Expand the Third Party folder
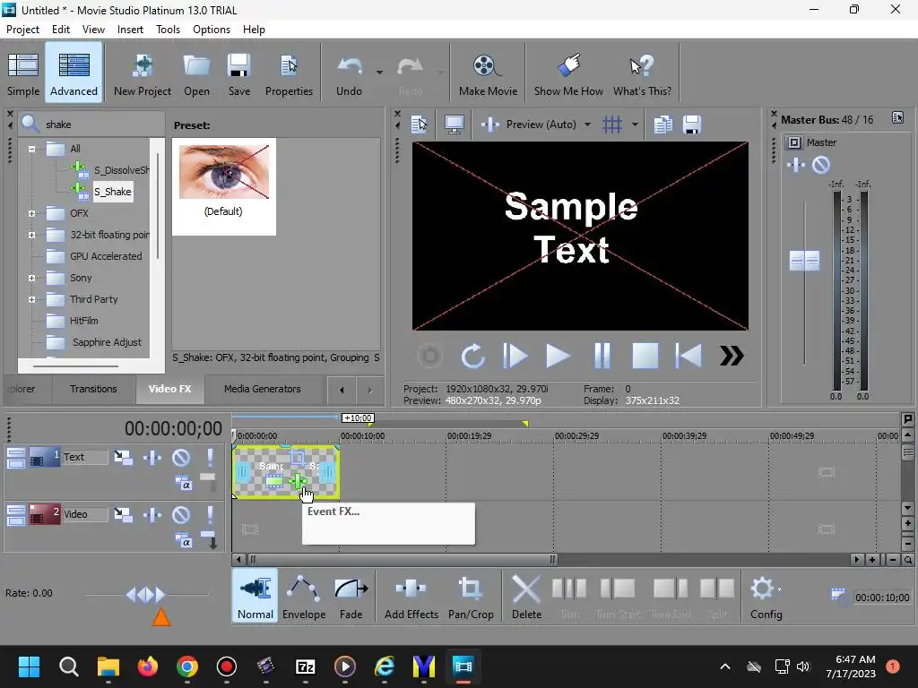Screen dimensions: 918x688 (x=31, y=299)
